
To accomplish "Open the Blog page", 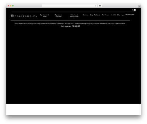I will tap(91, 15).
